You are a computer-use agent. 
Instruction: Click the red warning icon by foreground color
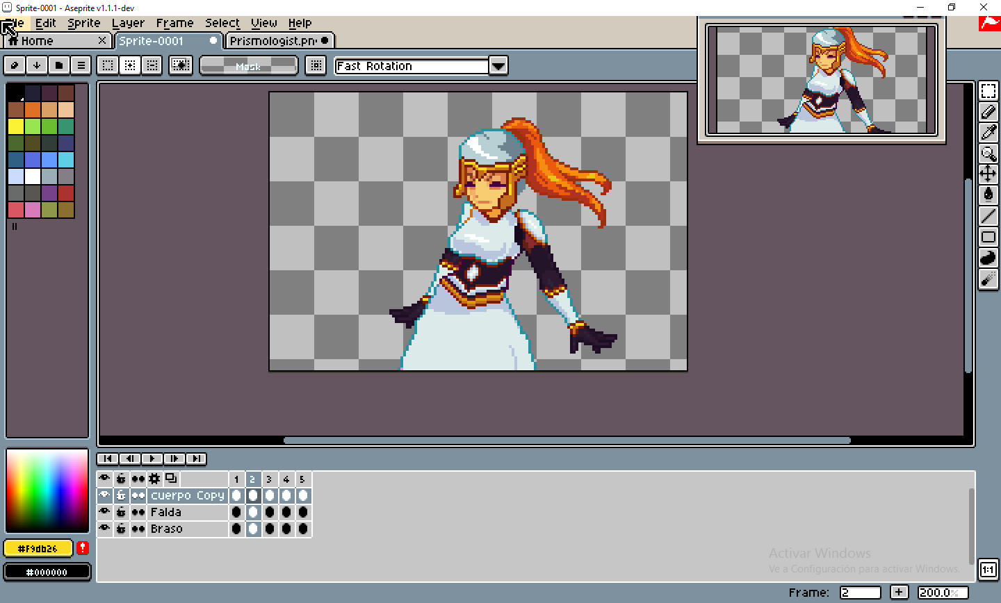coord(83,548)
